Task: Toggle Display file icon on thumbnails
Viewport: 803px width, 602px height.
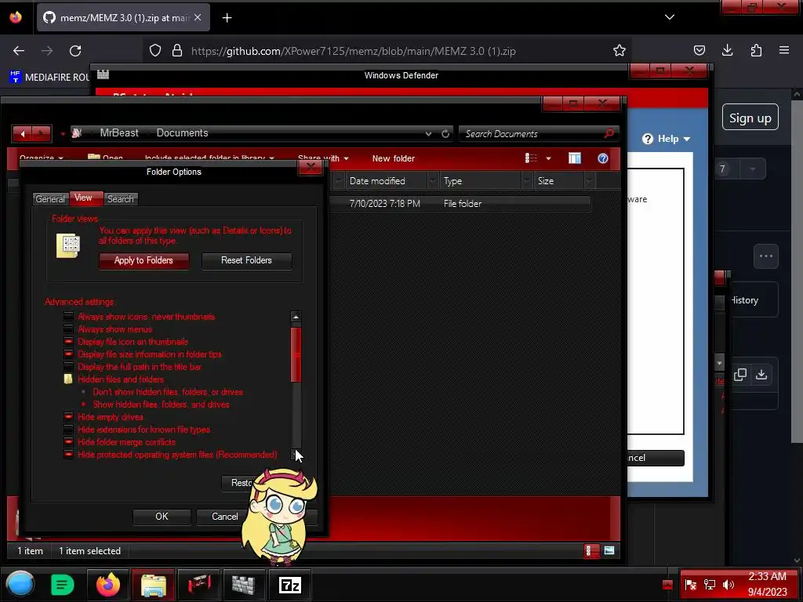Action: click(68, 342)
